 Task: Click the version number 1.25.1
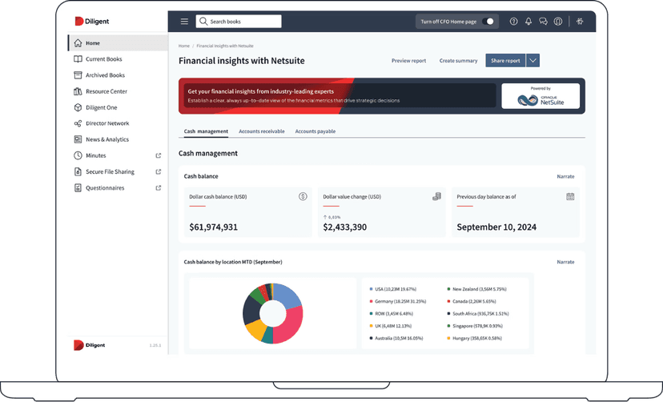click(x=155, y=345)
